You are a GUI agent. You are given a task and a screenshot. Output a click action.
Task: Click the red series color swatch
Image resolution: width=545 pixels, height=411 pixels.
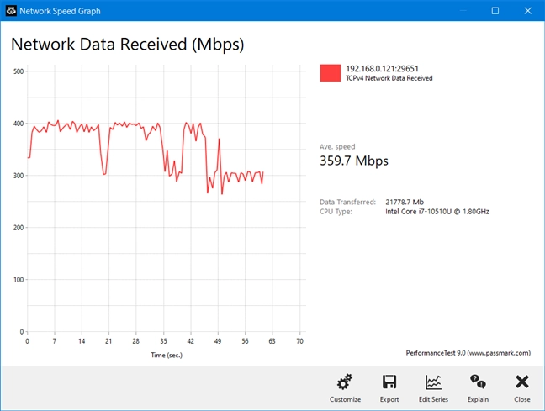pyautogui.click(x=331, y=73)
